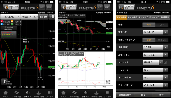Expand the 10分足 timeframe dropdown in settings

[x=155, y=47]
